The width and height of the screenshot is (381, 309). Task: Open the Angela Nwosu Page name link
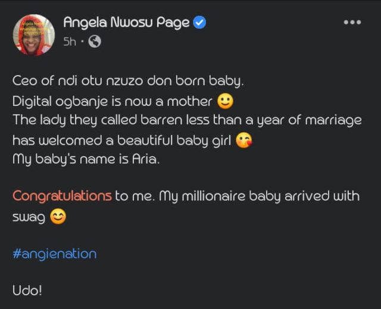[x=126, y=23]
